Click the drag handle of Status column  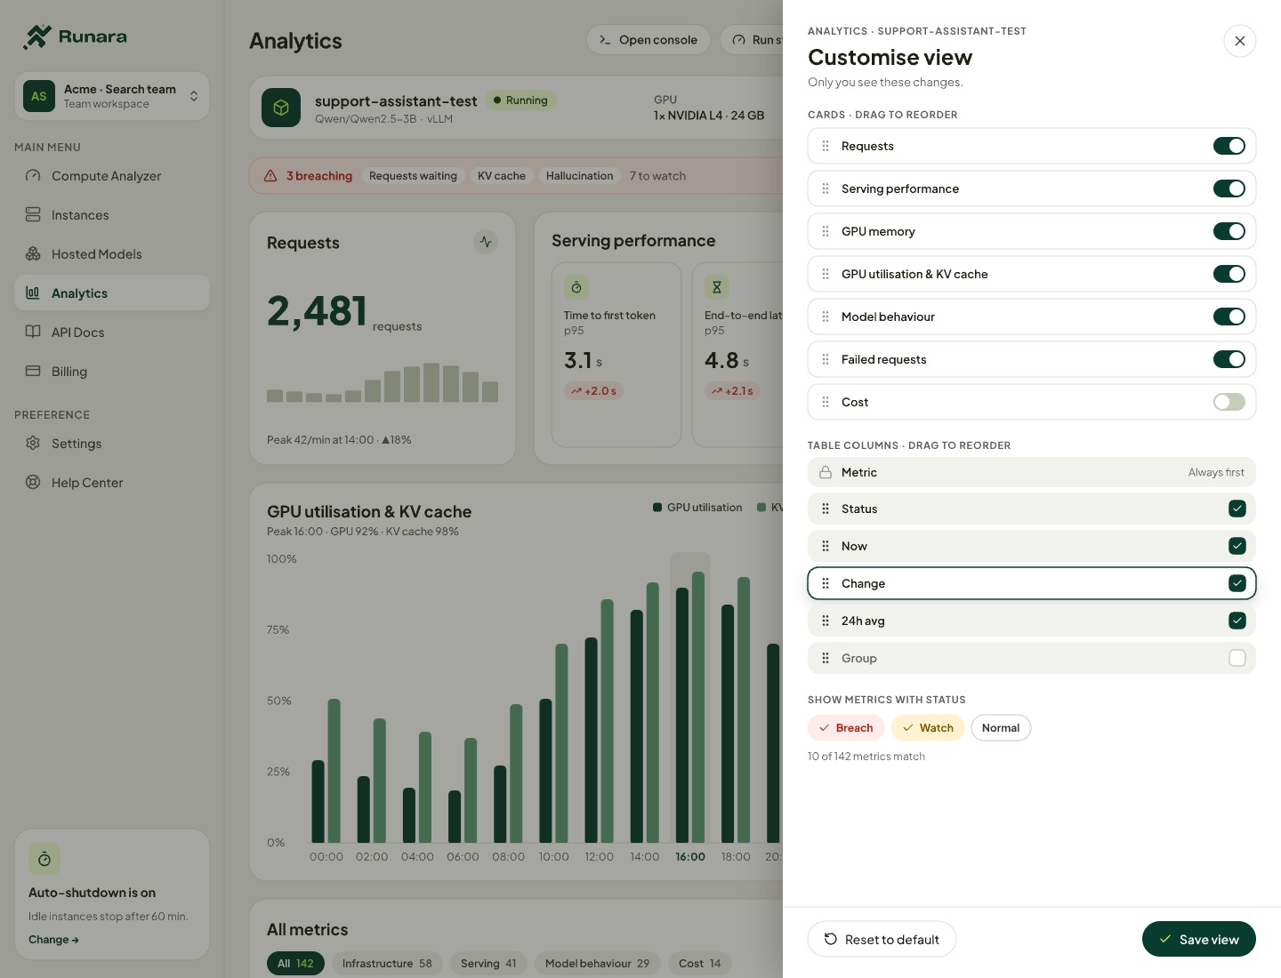point(826,509)
